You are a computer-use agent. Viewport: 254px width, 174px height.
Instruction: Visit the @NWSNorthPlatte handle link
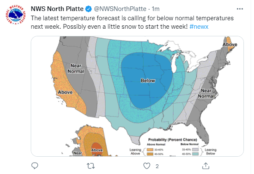point(115,8)
